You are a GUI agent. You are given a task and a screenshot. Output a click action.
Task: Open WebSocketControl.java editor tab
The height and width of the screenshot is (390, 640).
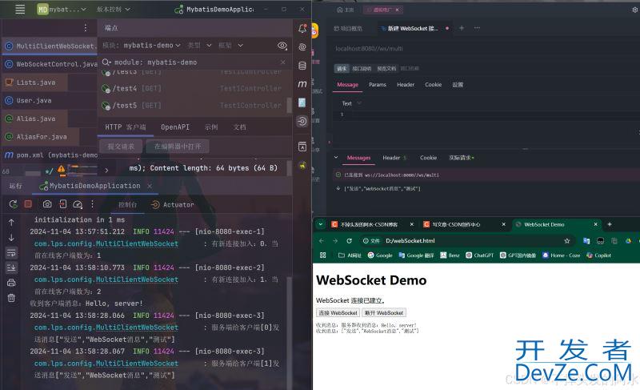click(50, 64)
